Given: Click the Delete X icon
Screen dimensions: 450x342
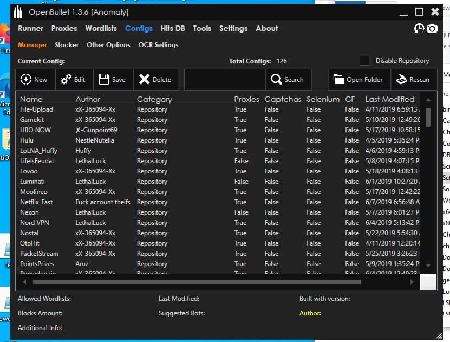Looking at the screenshot, I should pyautogui.click(x=145, y=79).
